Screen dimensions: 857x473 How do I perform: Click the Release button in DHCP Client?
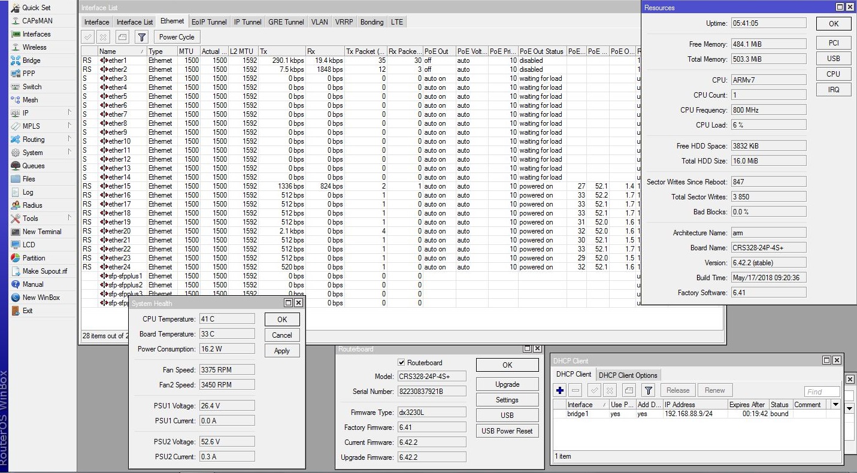[678, 390]
